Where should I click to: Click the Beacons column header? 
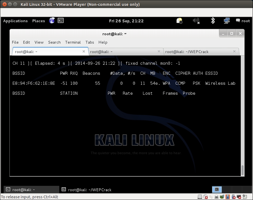(91, 73)
